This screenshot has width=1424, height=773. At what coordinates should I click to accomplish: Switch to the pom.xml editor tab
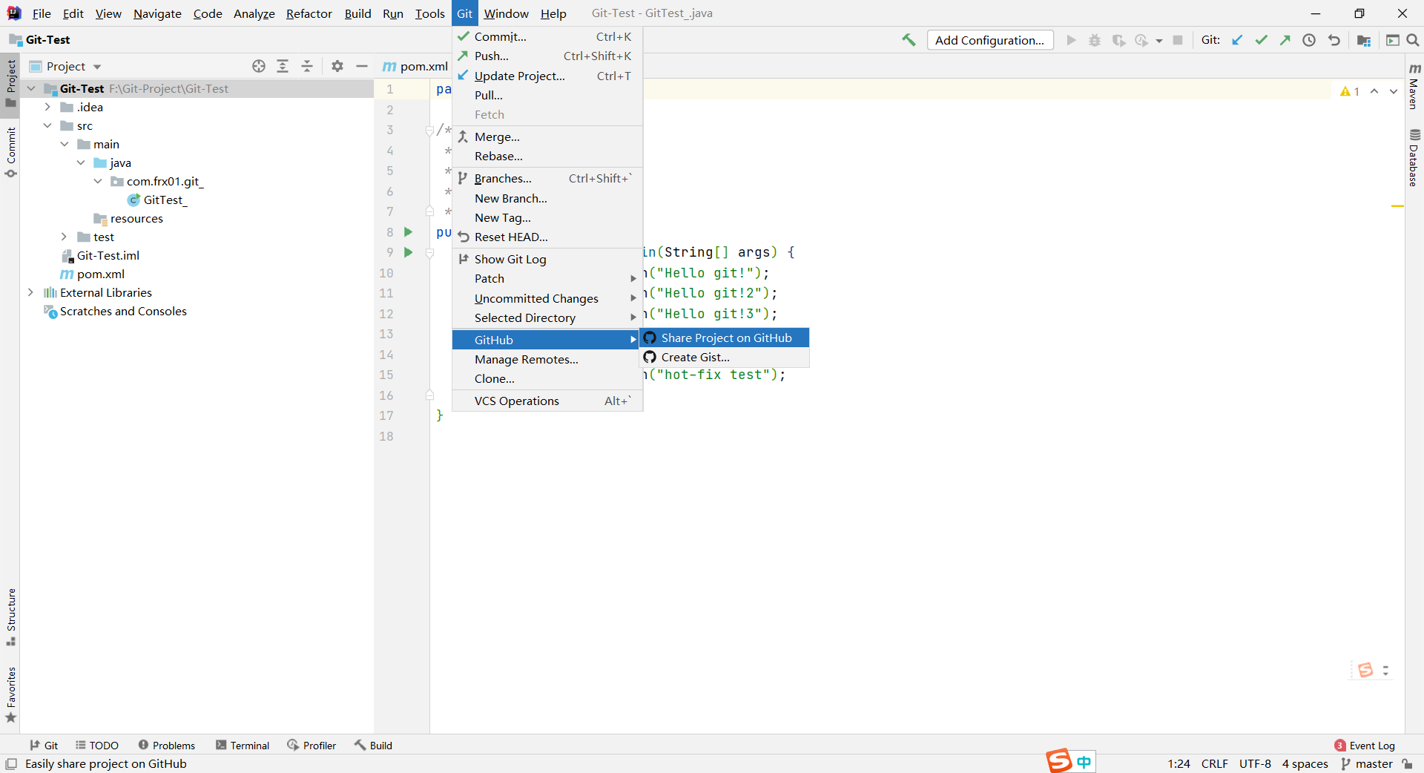[415, 66]
